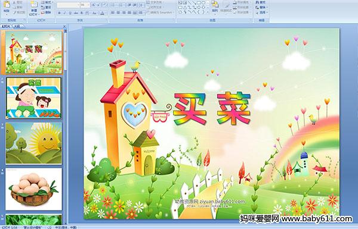Switch to the Slides tab
This screenshot has width=358, height=229.
point(6,26)
